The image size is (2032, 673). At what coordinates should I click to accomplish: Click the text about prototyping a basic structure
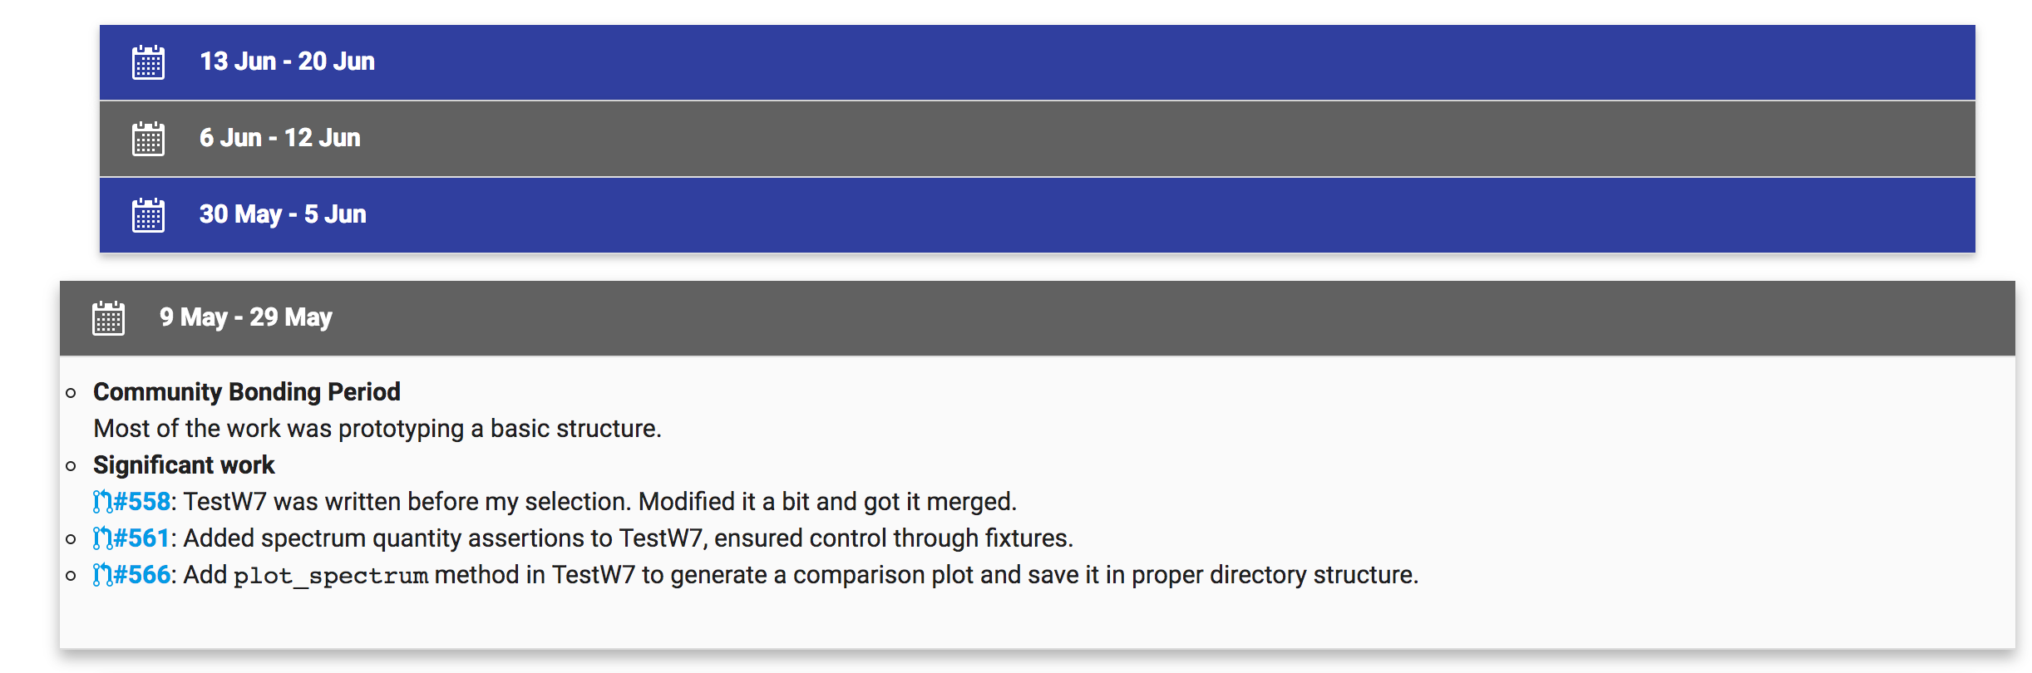tap(377, 429)
